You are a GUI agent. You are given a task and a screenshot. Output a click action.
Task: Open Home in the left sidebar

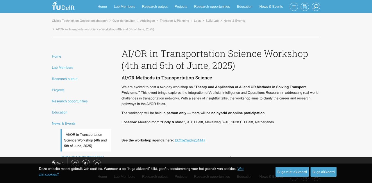56,56
